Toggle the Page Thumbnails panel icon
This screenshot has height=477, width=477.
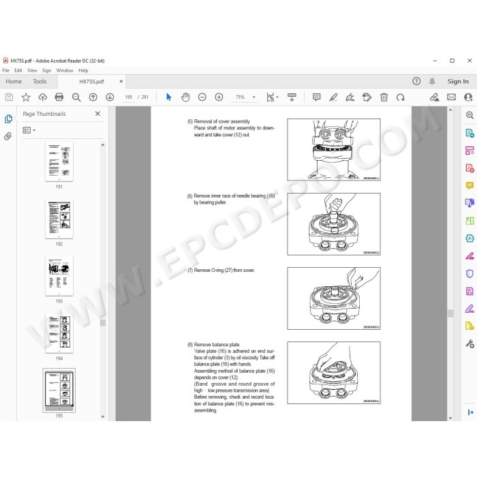[8, 119]
